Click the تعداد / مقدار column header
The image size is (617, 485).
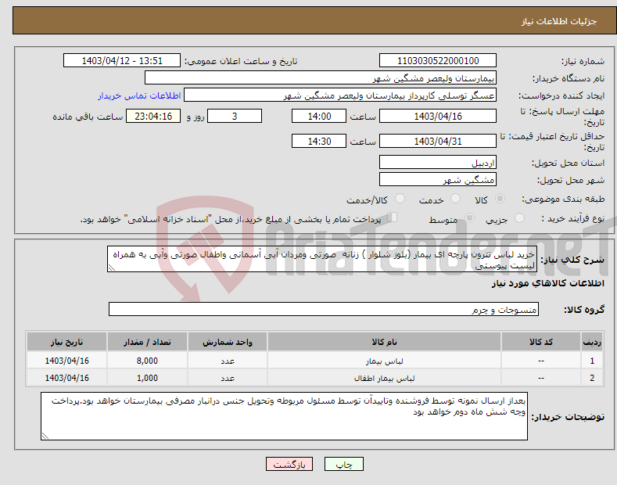[147, 342]
